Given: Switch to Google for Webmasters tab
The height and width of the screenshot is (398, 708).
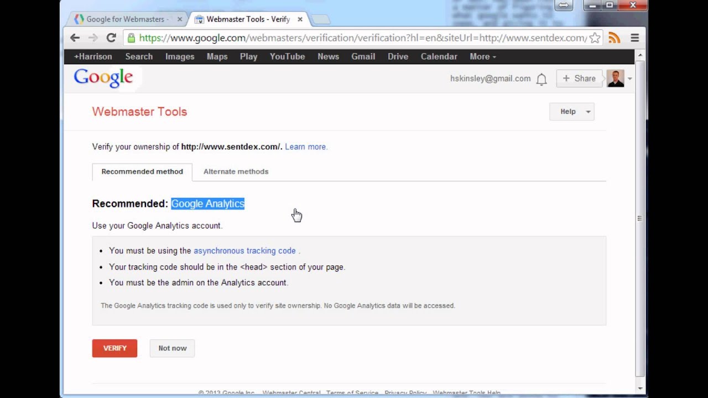Looking at the screenshot, I should [x=127, y=19].
